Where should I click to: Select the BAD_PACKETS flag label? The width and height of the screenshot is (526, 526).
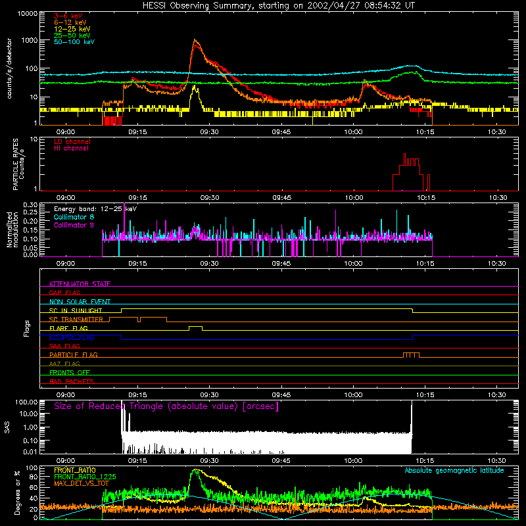(x=72, y=381)
